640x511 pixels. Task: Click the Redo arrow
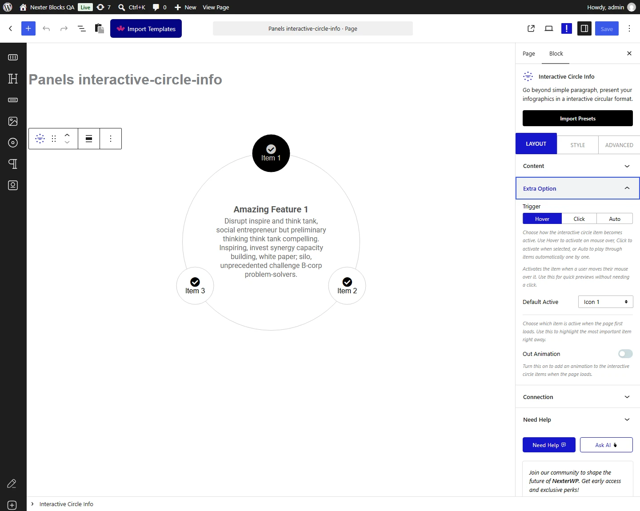64,28
